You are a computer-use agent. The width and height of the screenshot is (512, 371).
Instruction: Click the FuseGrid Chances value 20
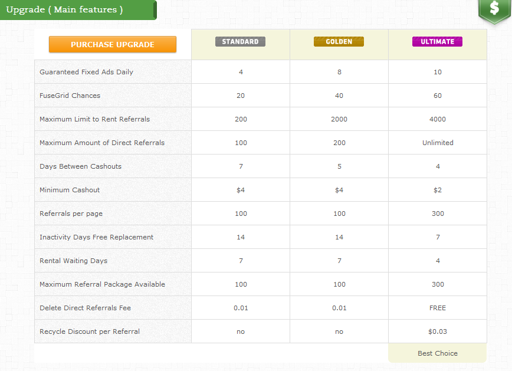[x=241, y=96]
